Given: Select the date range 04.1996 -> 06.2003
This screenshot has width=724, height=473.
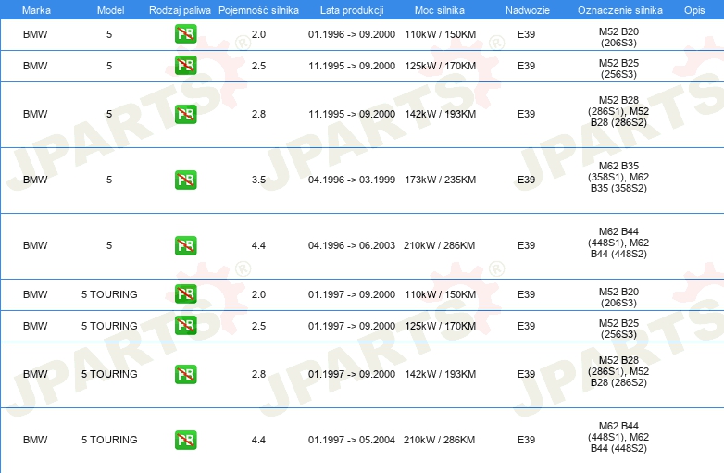Looking at the screenshot, I should pos(352,245).
